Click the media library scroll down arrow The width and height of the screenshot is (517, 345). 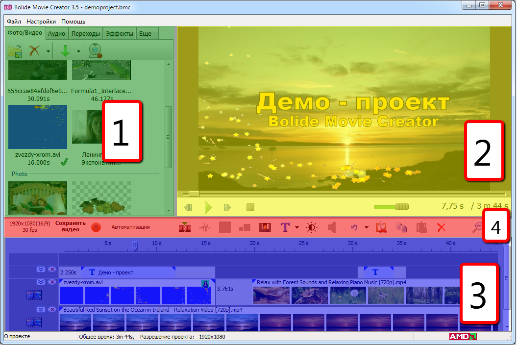(169, 210)
